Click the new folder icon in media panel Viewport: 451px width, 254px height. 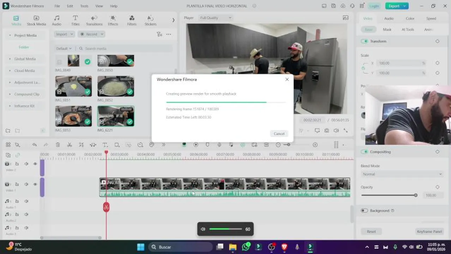tap(8, 131)
